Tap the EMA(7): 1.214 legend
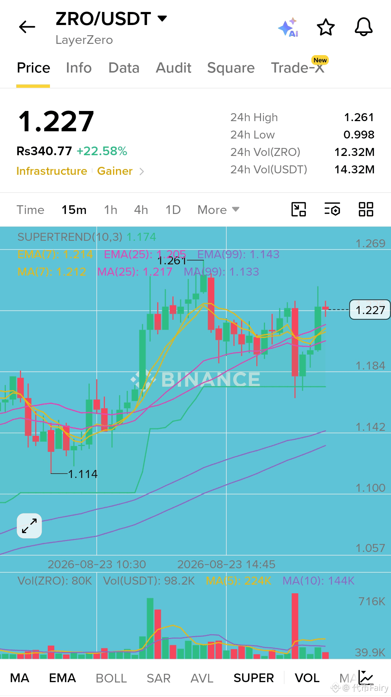391x697 pixels. tap(55, 255)
